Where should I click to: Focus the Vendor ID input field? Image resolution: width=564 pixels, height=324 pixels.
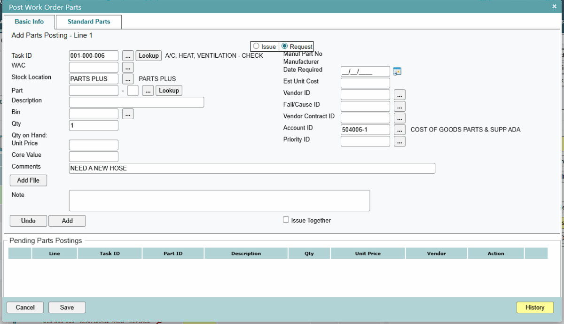pos(365,95)
